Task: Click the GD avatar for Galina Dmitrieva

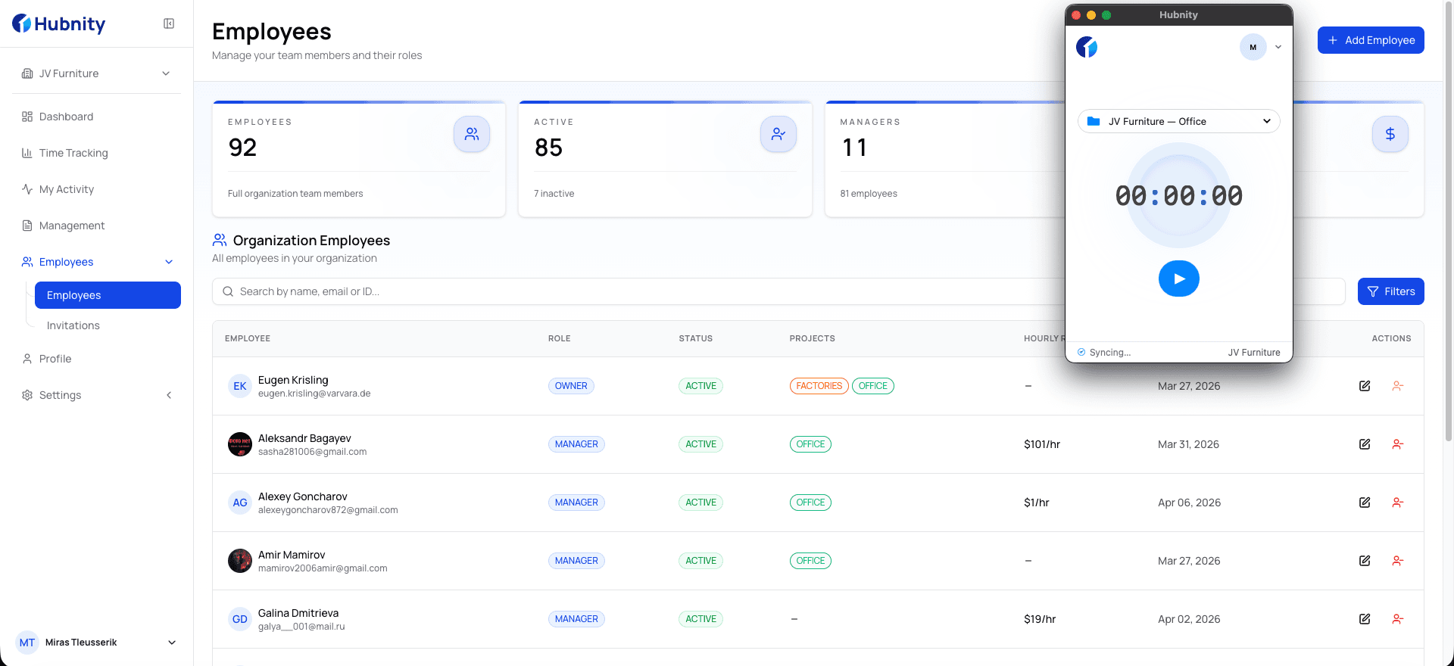Action: (x=240, y=619)
